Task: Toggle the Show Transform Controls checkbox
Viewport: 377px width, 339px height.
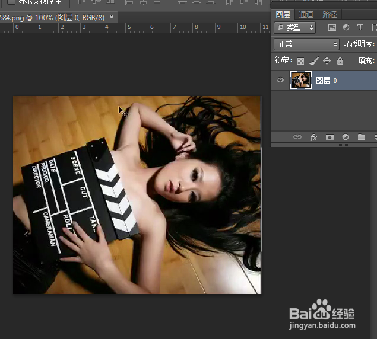Action: click(11, 2)
